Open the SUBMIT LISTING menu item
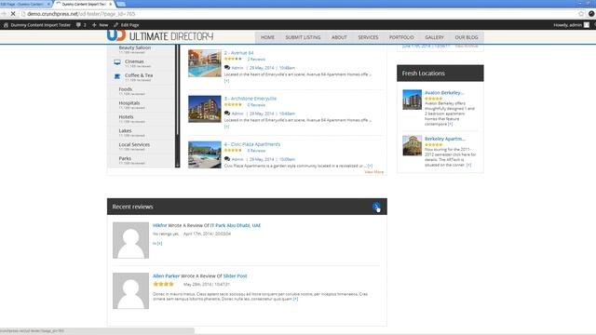This screenshot has height=335, width=596. [x=303, y=37]
